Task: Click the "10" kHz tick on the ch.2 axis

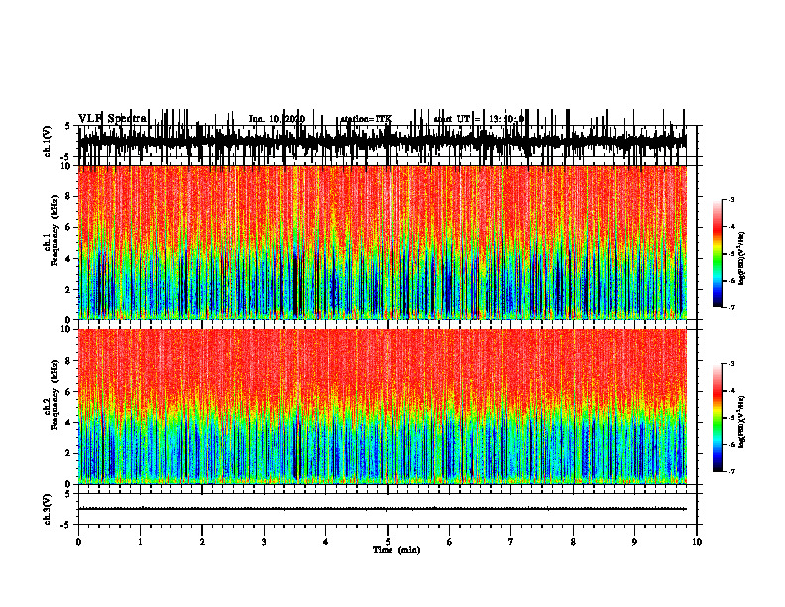Action: (x=66, y=329)
